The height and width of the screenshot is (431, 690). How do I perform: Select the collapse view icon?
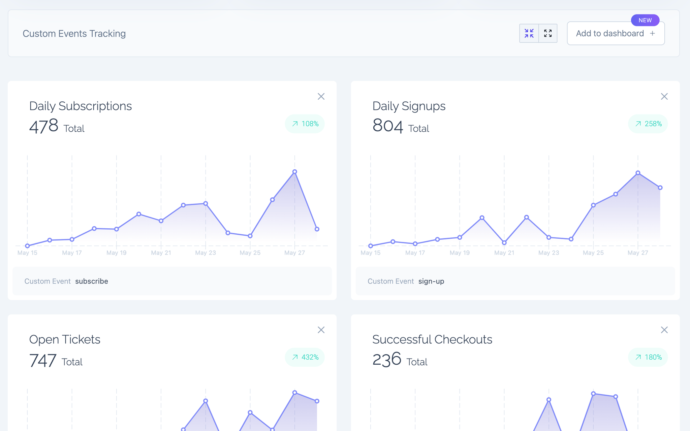click(529, 33)
